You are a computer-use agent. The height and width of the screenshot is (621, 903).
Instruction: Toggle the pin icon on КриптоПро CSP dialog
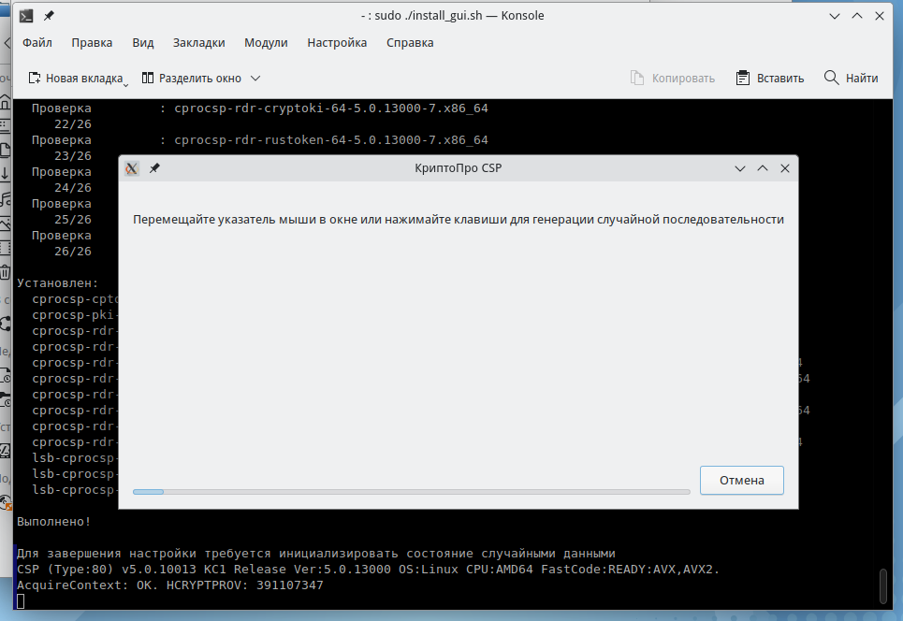tap(154, 168)
